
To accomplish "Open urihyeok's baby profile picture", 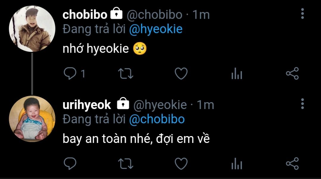I will pyautogui.click(x=32, y=119).
